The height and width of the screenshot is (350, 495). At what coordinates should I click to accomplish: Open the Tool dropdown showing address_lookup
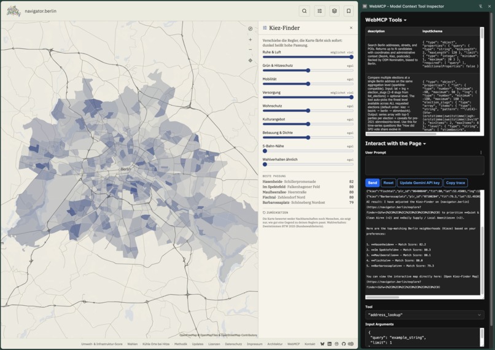coord(424,314)
